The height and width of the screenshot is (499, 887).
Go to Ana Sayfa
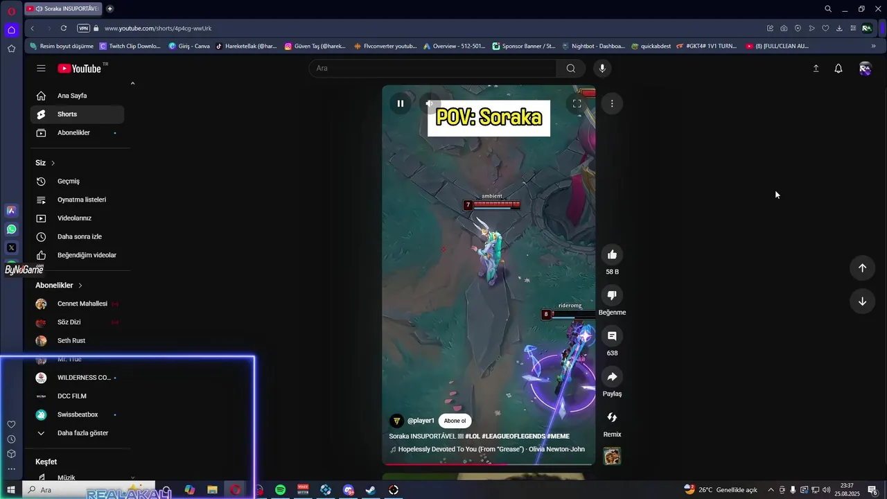[x=77, y=96]
